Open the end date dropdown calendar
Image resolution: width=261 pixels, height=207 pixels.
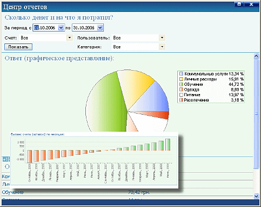[100, 28]
